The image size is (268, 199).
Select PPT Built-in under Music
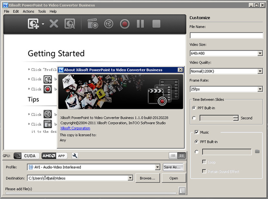(196, 142)
